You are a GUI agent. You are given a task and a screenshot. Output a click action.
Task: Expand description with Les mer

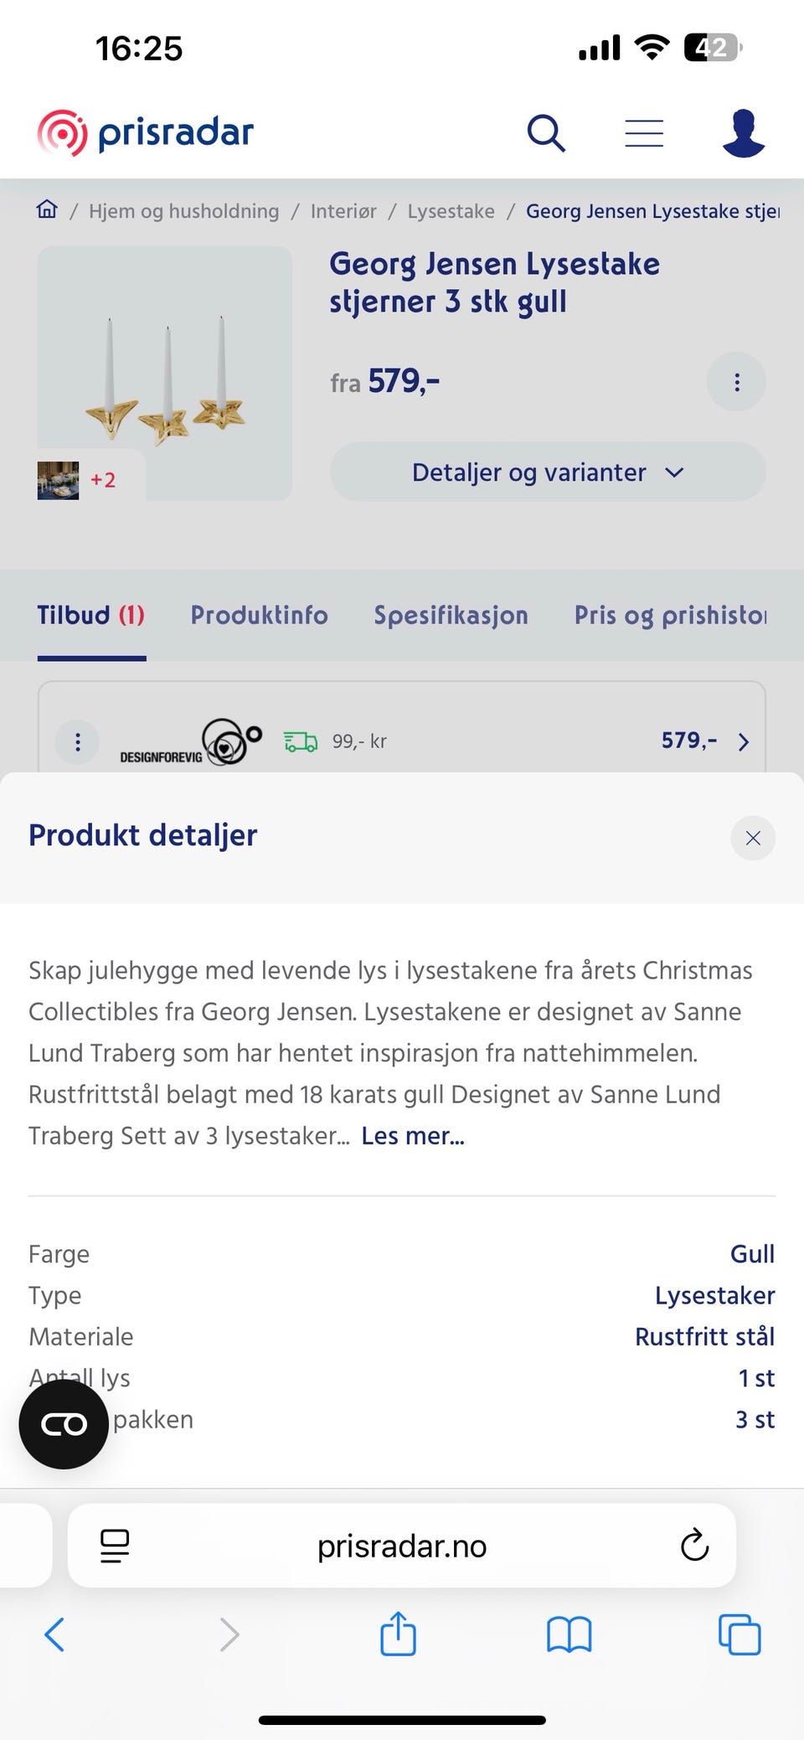click(x=413, y=1136)
